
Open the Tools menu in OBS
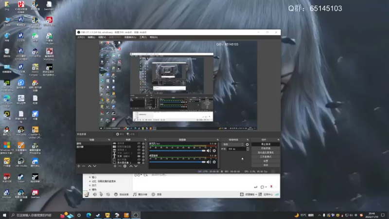142,37
